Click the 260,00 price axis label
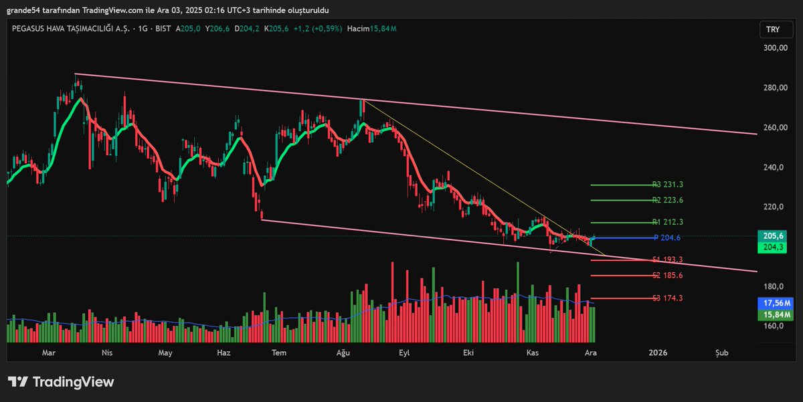This screenshot has width=803, height=402. tap(776, 127)
